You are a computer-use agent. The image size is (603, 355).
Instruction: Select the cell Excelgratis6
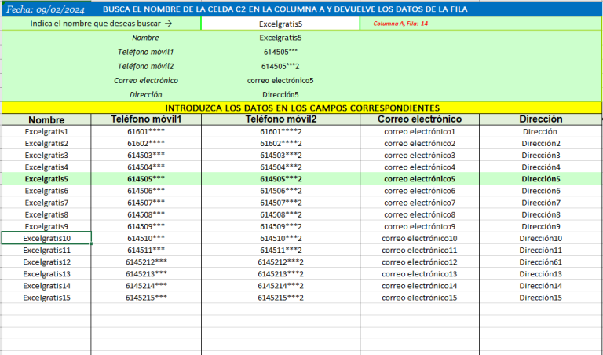[x=46, y=191]
